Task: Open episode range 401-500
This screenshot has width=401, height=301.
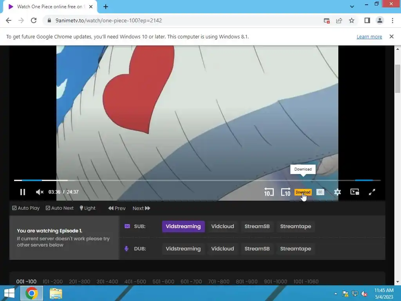Action: point(135,281)
